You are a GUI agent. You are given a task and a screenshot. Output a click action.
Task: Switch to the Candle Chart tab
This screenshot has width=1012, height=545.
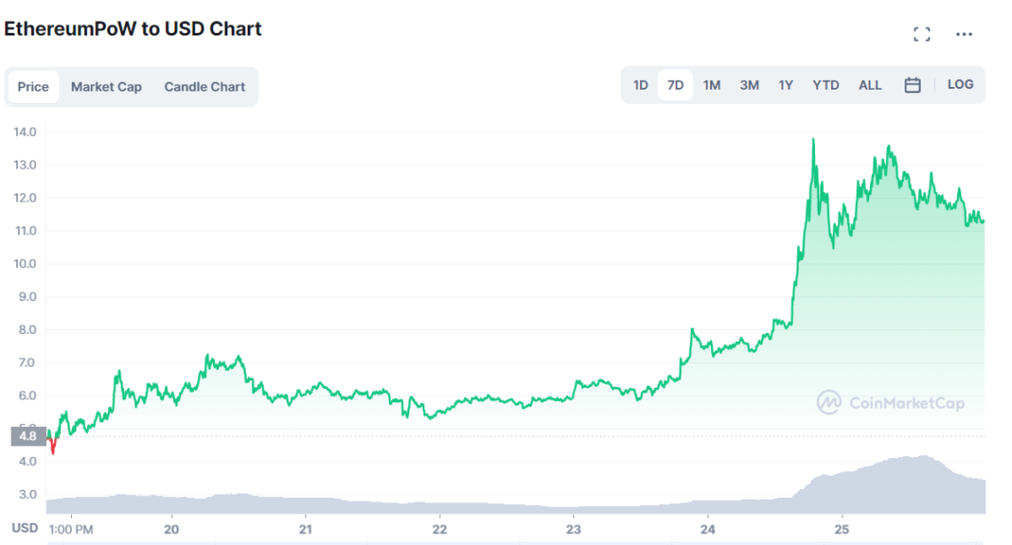point(205,87)
